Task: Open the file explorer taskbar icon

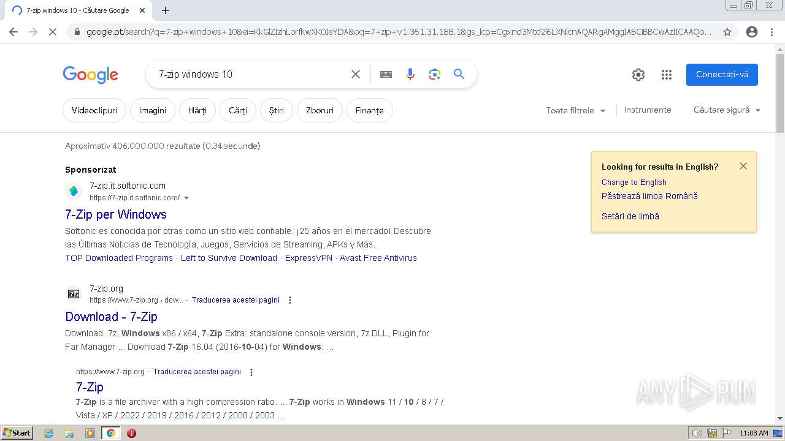Action: (x=69, y=433)
